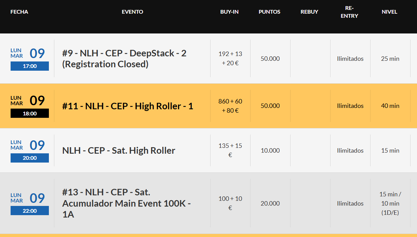Open event #9 NLH CEP DeepStack - 2
The height and width of the screenshot is (237, 417).
point(124,59)
